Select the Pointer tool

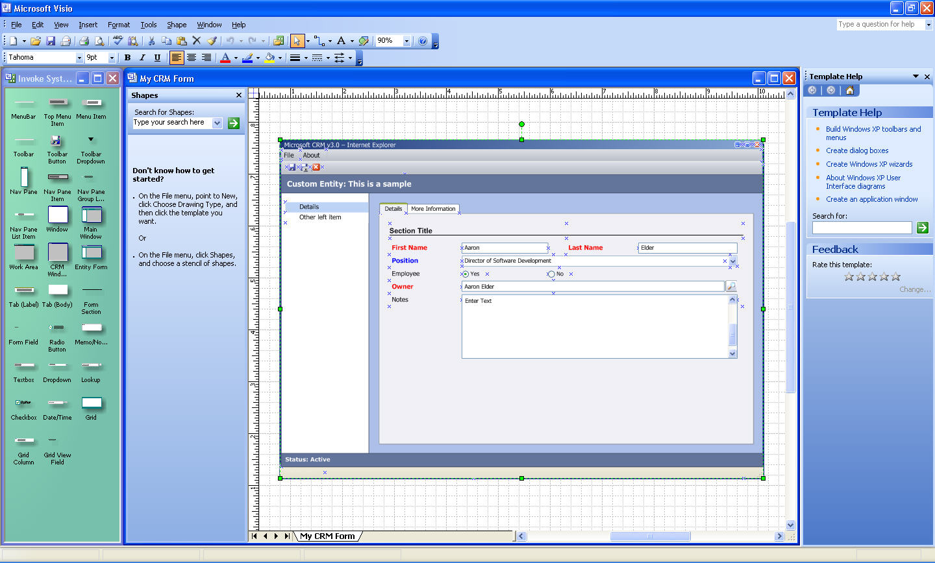pos(297,41)
